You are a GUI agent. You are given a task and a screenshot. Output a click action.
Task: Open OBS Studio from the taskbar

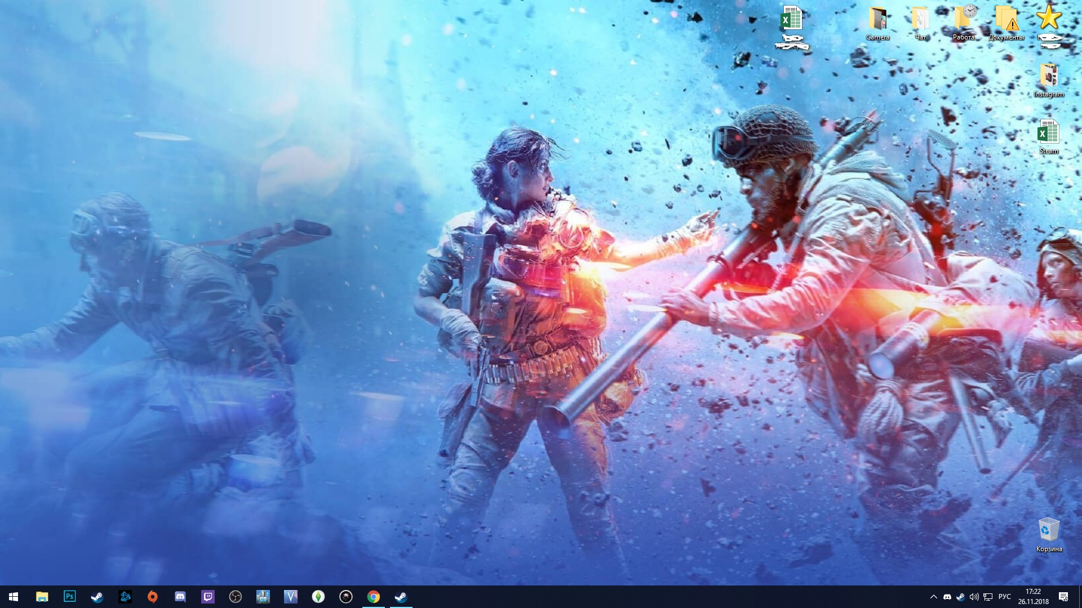tap(236, 597)
